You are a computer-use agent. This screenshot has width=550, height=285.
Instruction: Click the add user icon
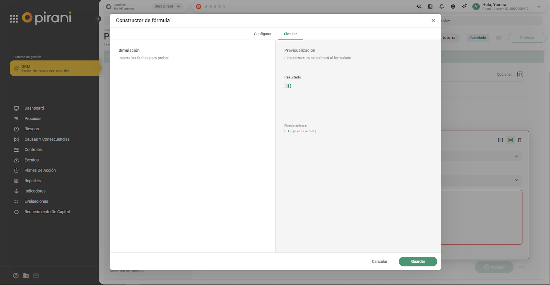pos(419,7)
